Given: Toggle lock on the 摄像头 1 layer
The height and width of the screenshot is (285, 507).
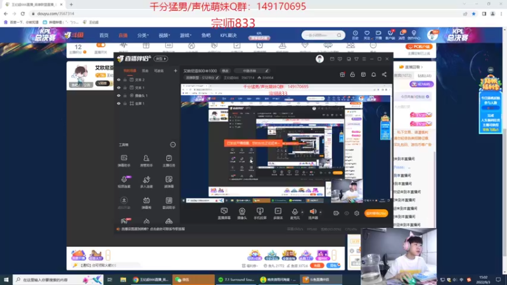Looking at the screenshot, I should tap(125, 96).
